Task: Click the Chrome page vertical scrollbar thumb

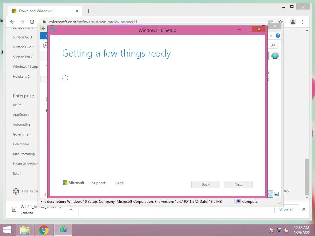Action: pos(307,177)
